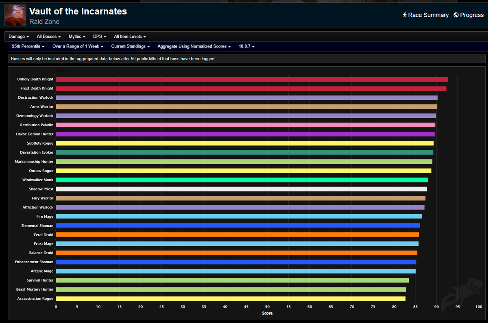This screenshot has height=323, width=488.
Task: Expand the 95th Percentile dropdown
Action: 28,46
